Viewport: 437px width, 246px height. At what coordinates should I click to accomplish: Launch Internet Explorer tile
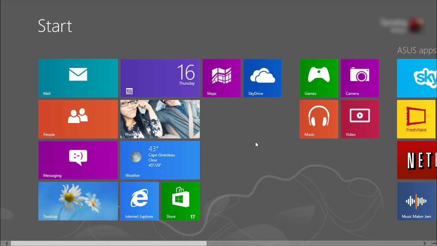pos(140,201)
